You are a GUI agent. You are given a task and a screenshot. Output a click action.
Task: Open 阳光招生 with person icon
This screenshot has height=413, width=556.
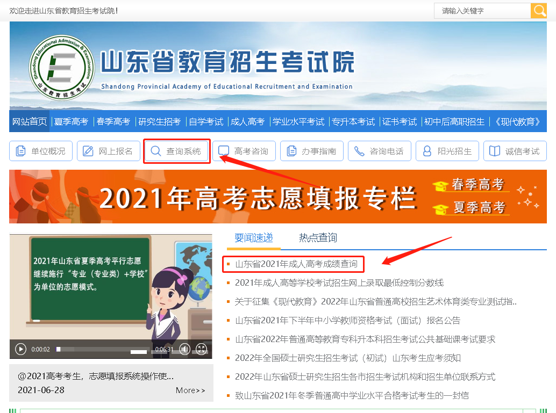(x=447, y=151)
